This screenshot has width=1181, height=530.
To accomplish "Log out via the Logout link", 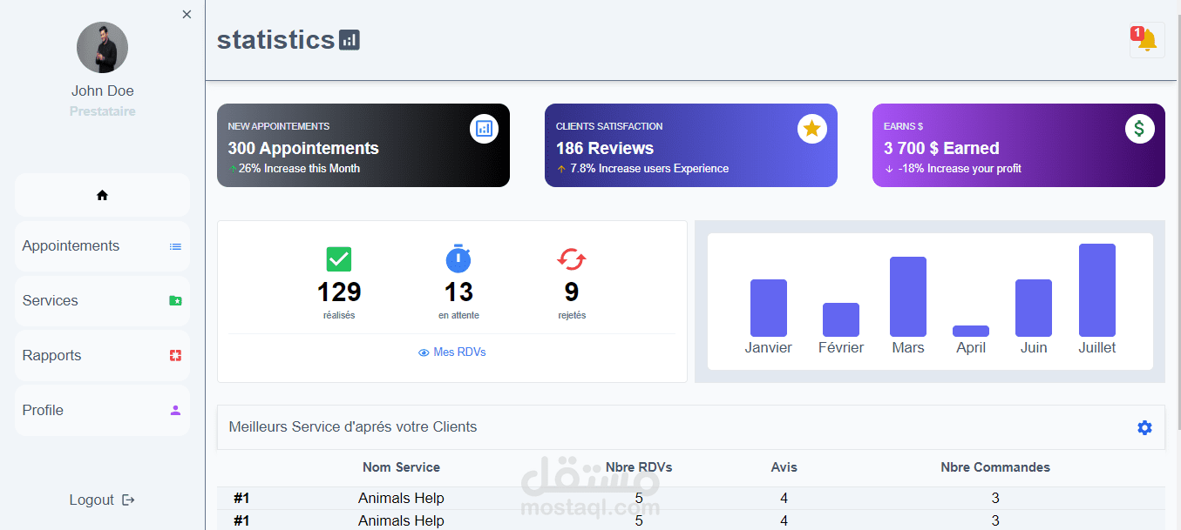I will click(102, 500).
